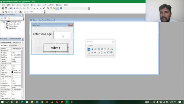Click the properties list scroll-down arrow
This screenshot has width=184, height=104.
pos(22,98)
